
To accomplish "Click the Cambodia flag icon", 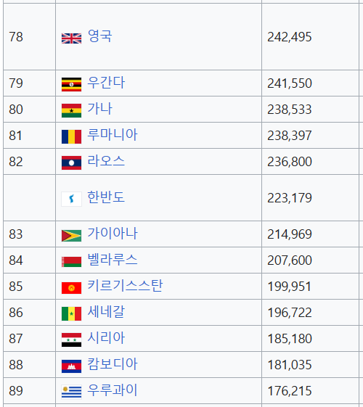I will (x=71, y=366).
